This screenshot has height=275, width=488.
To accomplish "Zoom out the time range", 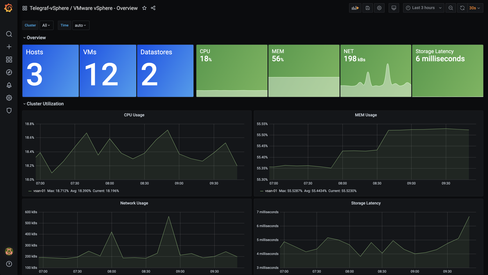I will (x=451, y=8).
